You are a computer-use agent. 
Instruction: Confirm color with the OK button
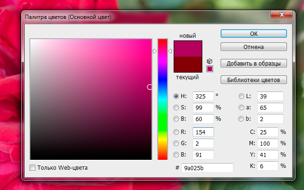(254, 33)
